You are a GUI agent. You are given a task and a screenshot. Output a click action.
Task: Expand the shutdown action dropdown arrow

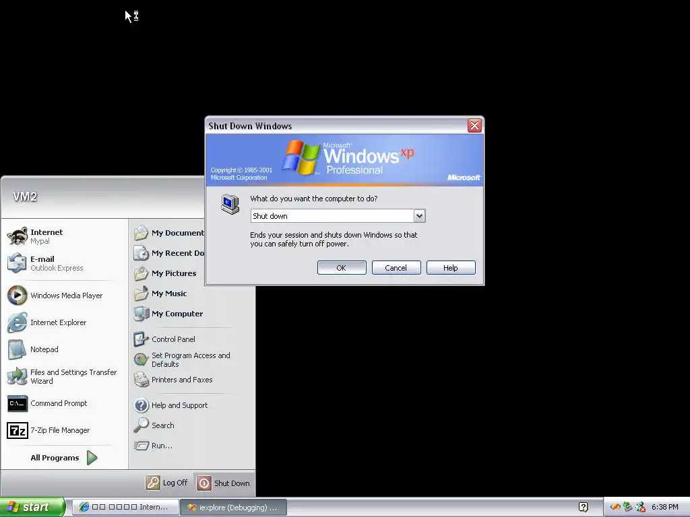pos(419,216)
